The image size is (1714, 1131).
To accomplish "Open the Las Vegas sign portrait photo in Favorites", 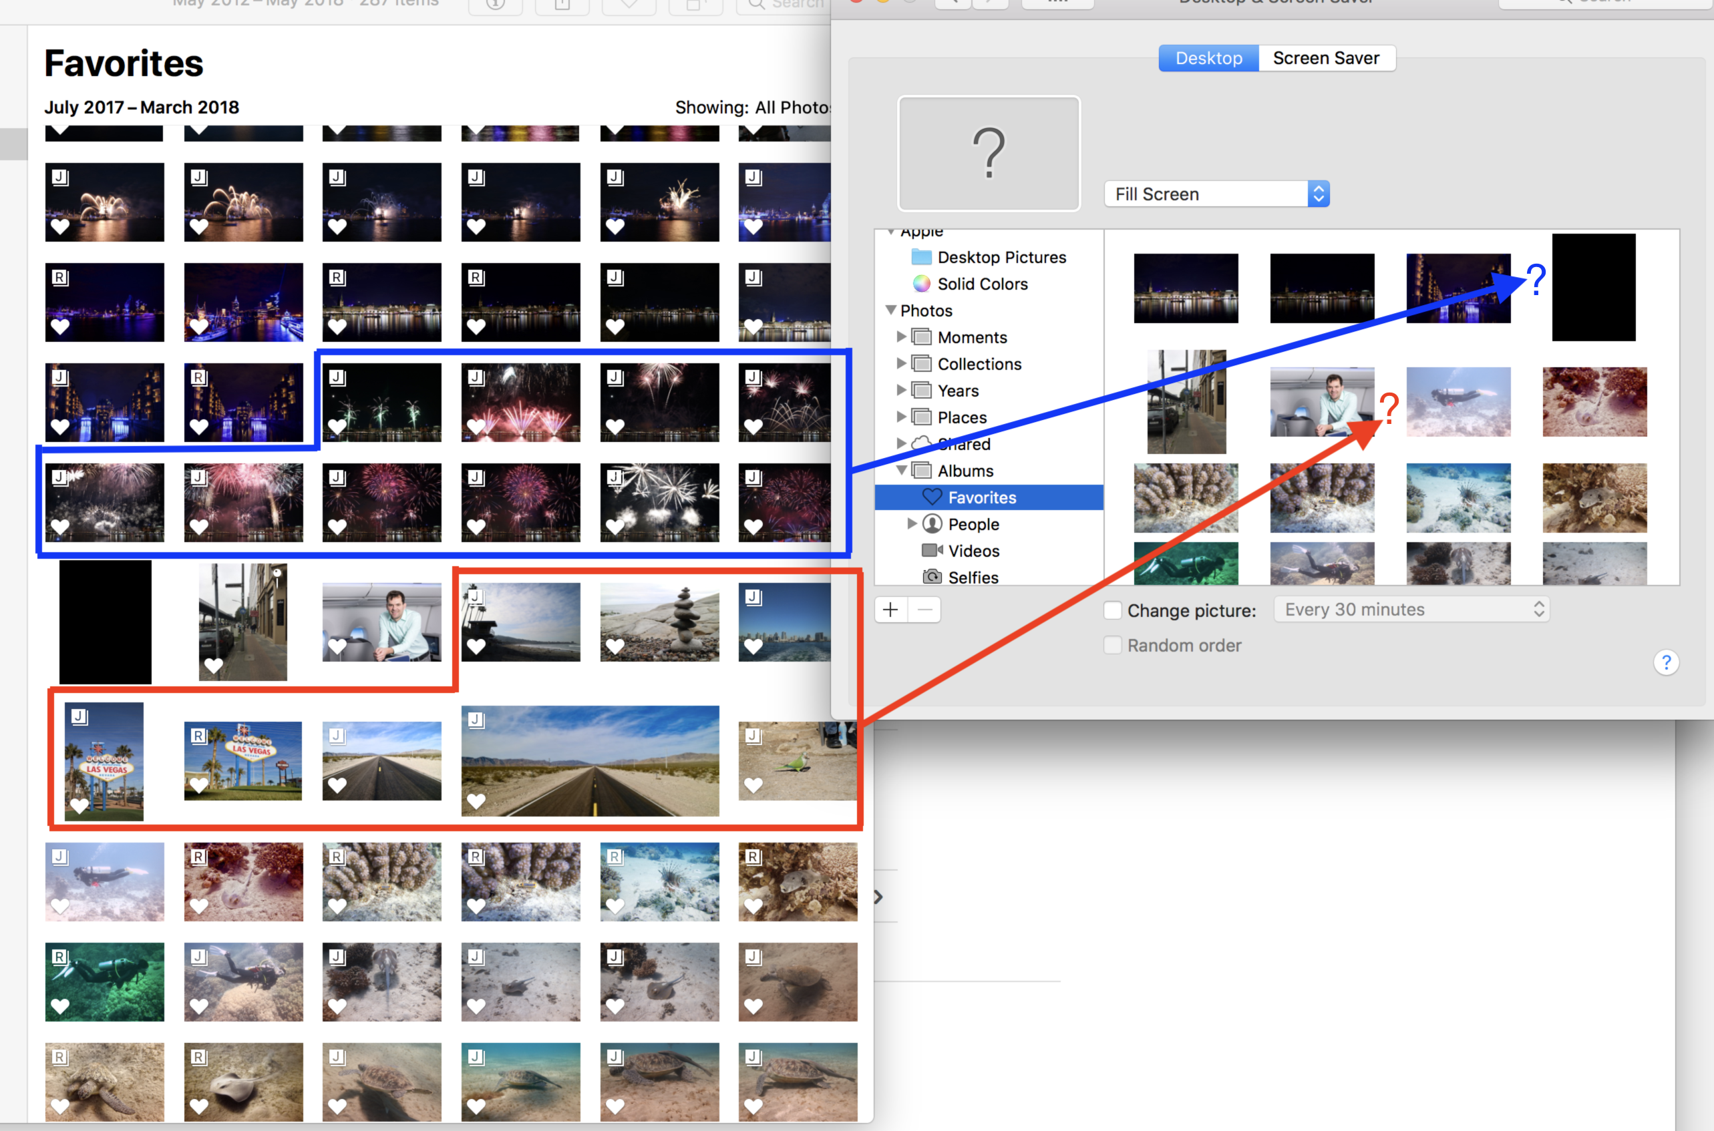I will 104,762.
